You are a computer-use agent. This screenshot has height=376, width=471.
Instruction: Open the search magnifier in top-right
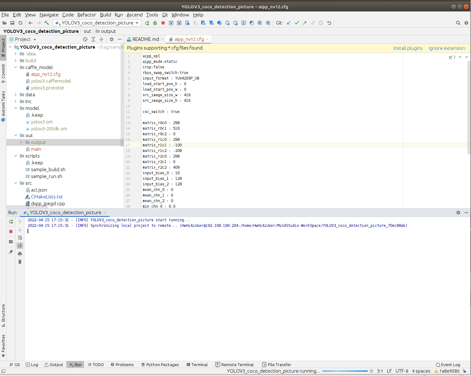point(458,23)
